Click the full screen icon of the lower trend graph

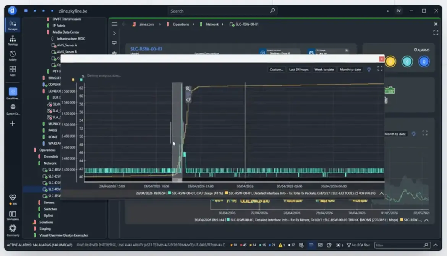425,133
